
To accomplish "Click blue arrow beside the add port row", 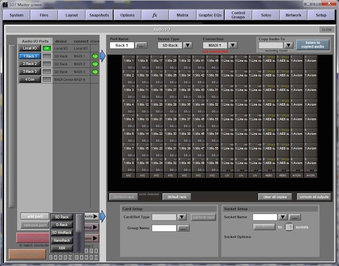I will coord(103,216).
